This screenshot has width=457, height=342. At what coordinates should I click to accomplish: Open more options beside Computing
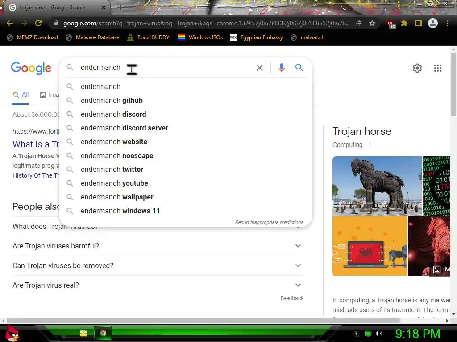[x=370, y=144]
